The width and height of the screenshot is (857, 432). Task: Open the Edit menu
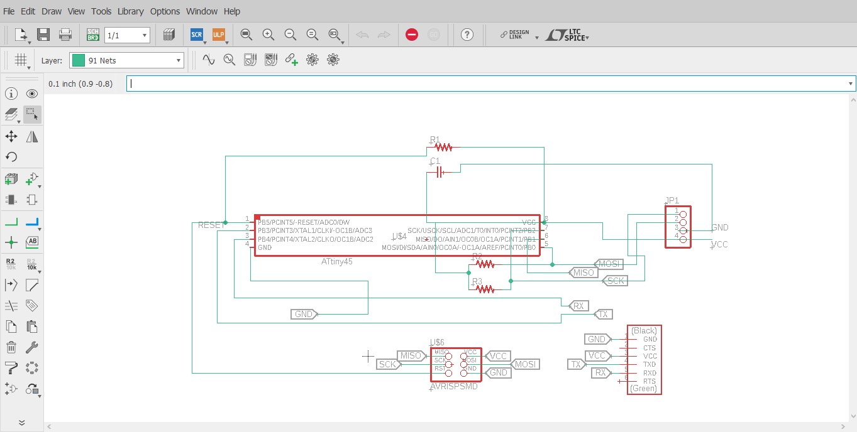click(28, 11)
